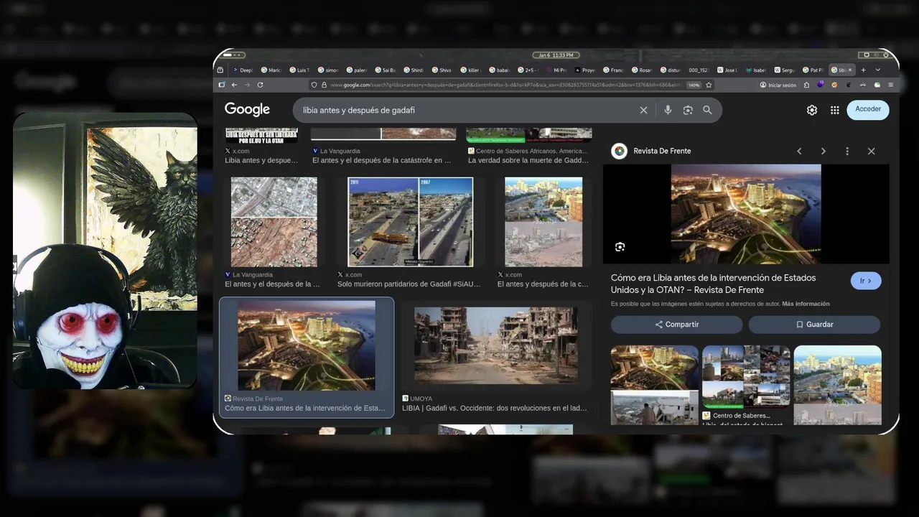The height and width of the screenshot is (517, 919).
Task: Click the forward navigation arrow
Action: click(247, 85)
